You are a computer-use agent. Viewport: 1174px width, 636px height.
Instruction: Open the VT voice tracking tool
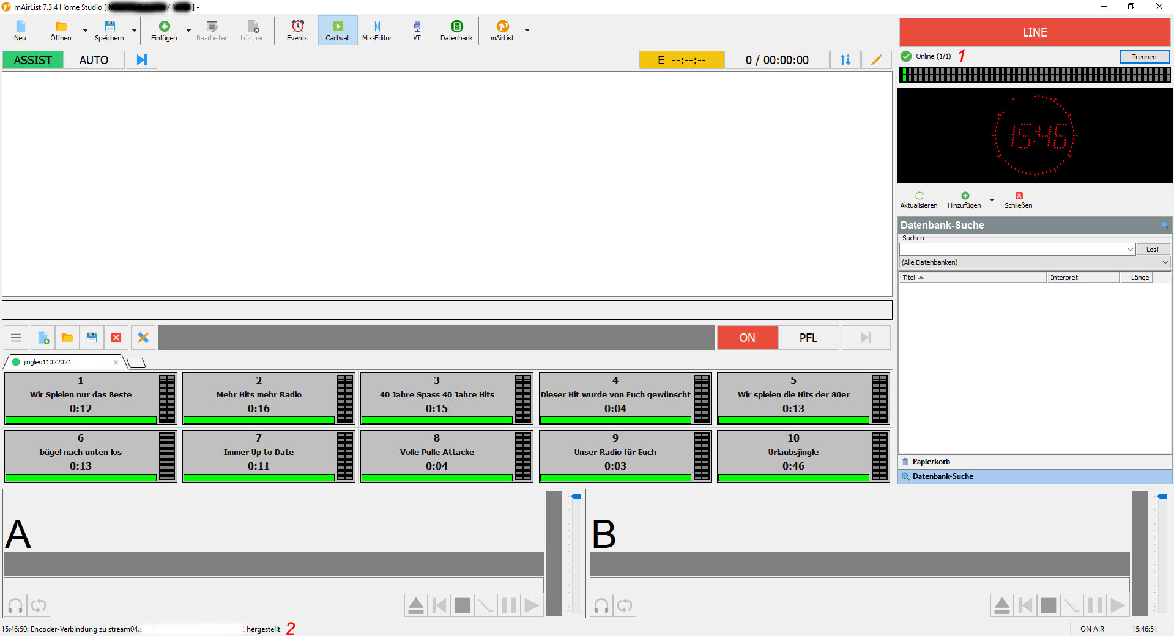417,30
